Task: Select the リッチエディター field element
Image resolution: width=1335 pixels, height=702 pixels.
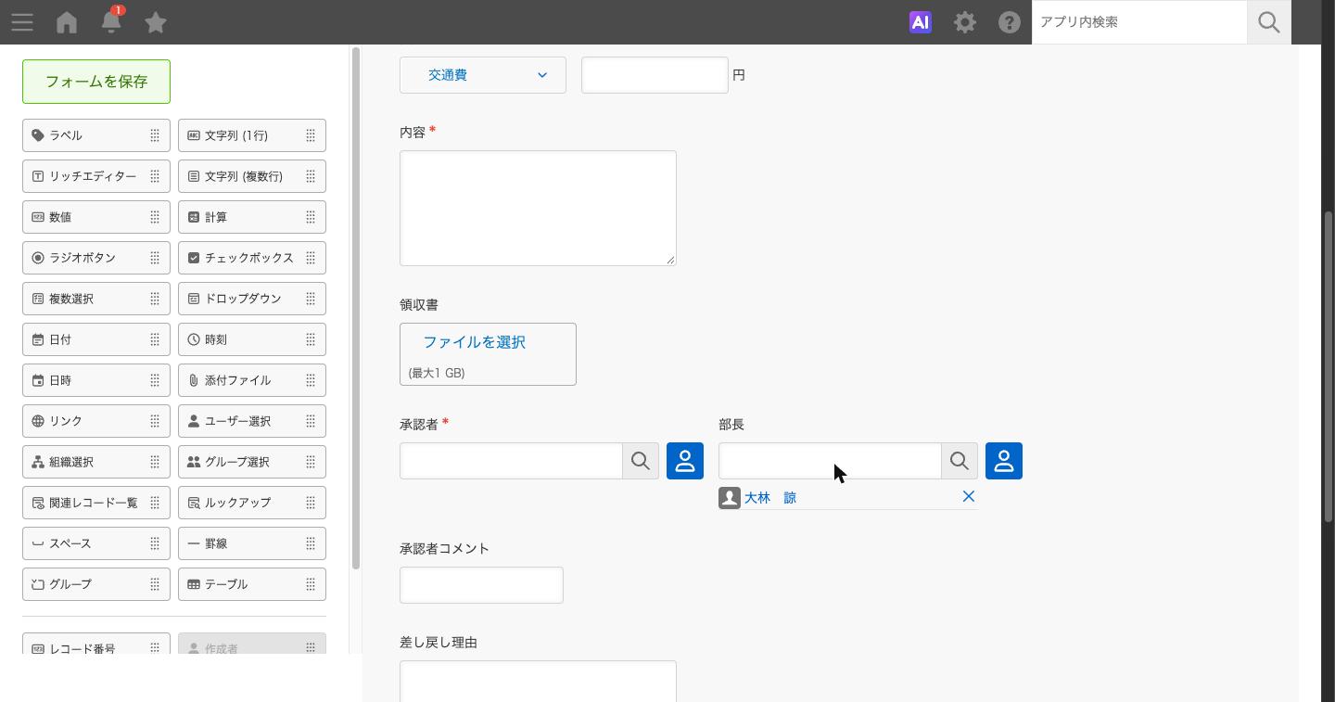Action: coord(96,176)
